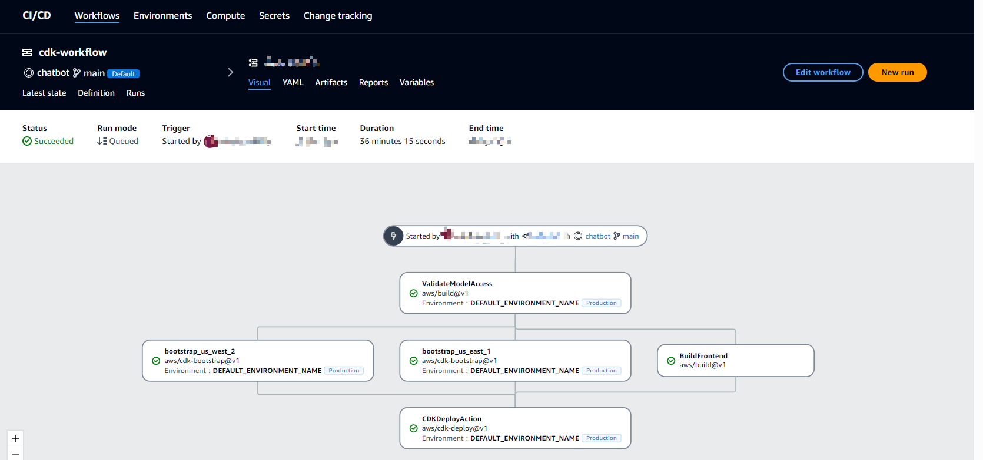This screenshot has width=983, height=460.
Task: Expand the chevron arrow beside workflow header
Action: (x=230, y=72)
